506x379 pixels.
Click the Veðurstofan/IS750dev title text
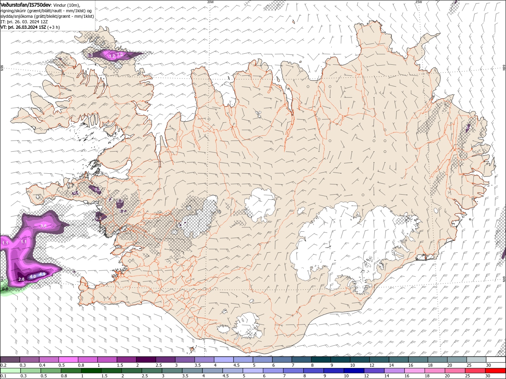tap(26, 4)
